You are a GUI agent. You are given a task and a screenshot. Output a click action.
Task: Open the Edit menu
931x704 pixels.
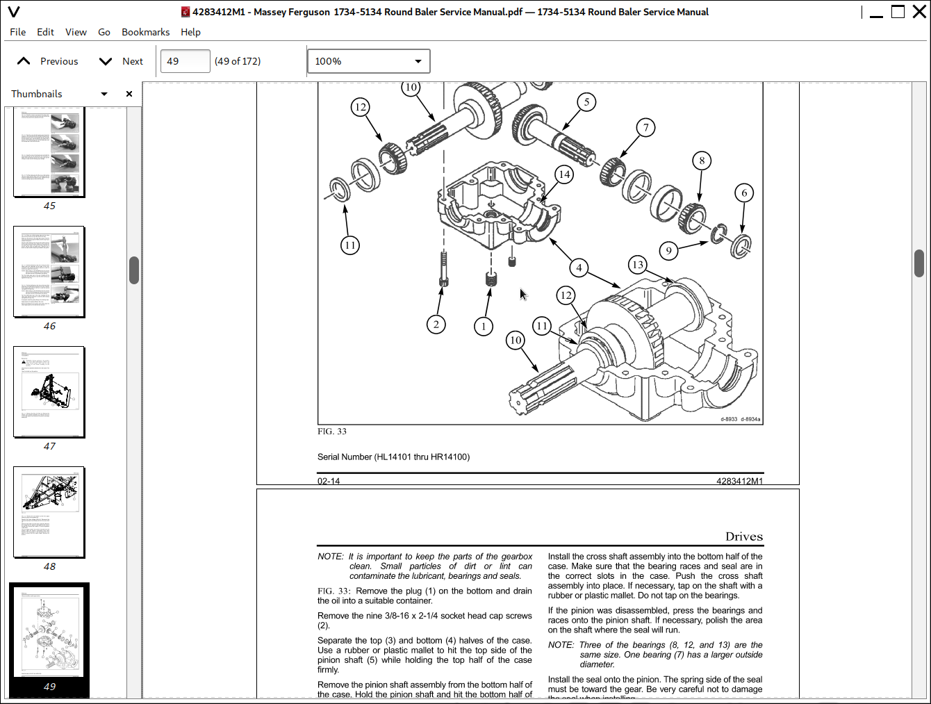click(45, 32)
